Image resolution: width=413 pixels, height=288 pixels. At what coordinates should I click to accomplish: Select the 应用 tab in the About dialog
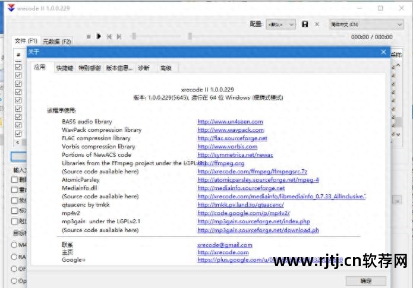point(40,67)
